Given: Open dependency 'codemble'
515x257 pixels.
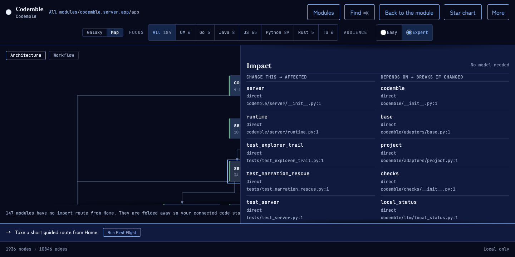Looking at the screenshot, I should click(x=393, y=88).
